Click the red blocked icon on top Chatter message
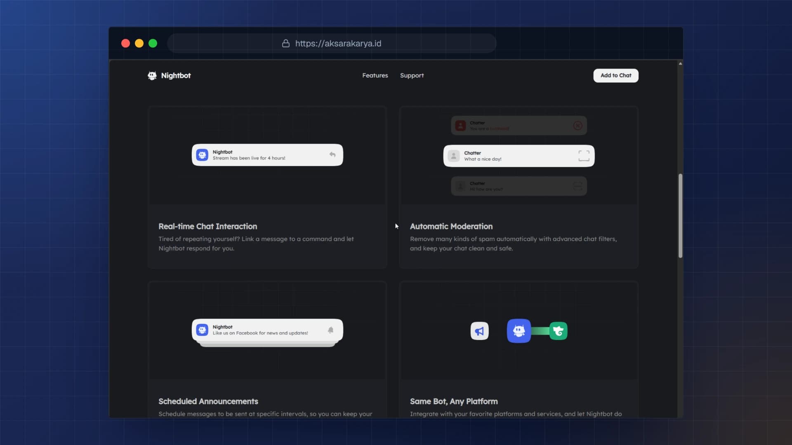 pos(577,126)
